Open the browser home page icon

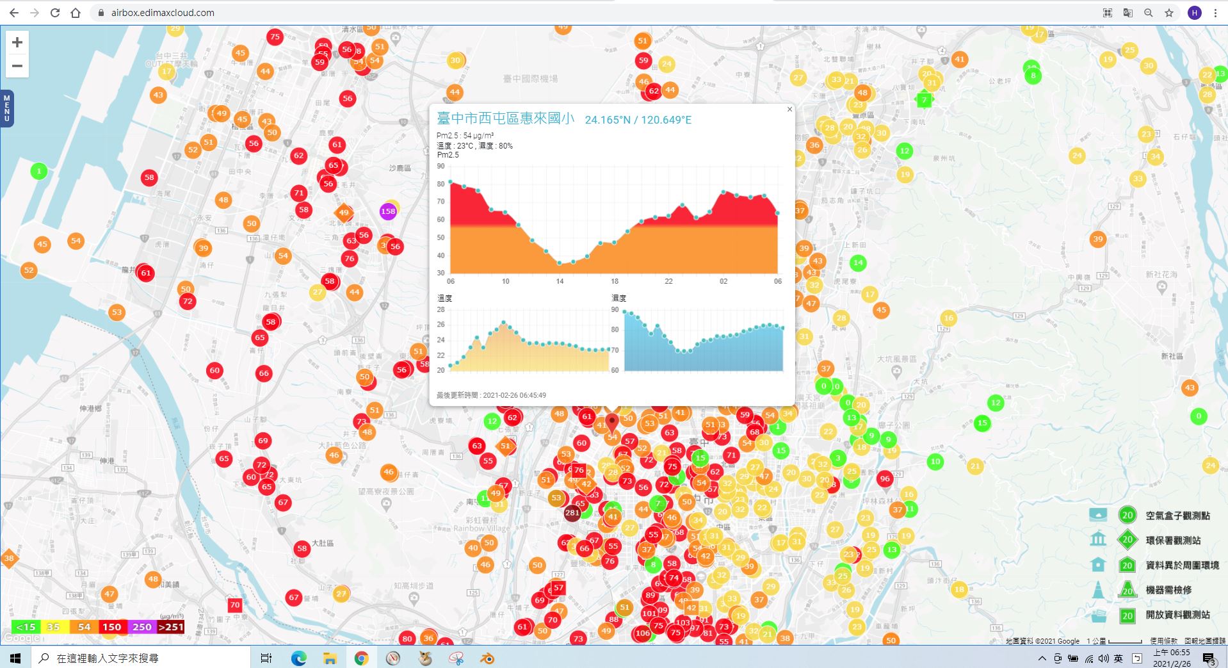pyautogui.click(x=76, y=13)
